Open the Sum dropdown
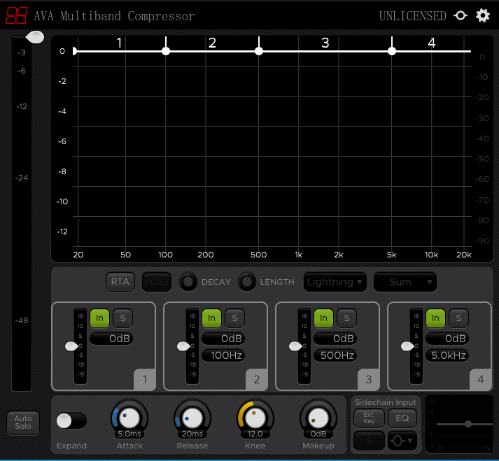Viewport: 499px width, 461px height. pos(405,282)
